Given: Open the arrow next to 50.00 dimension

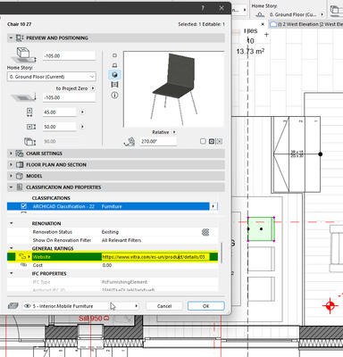Looking at the screenshot, I should click(x=82, y=127).
